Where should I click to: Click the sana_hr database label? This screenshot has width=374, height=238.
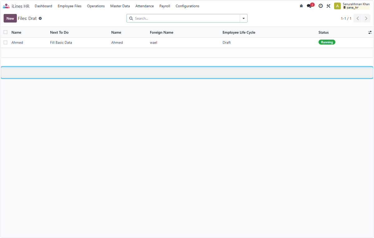click(x=352, y=8)
